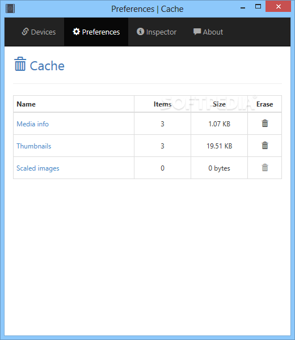Open the About tab
The height and width of the screenshot is (340, 295).
[x=208, y=32]
